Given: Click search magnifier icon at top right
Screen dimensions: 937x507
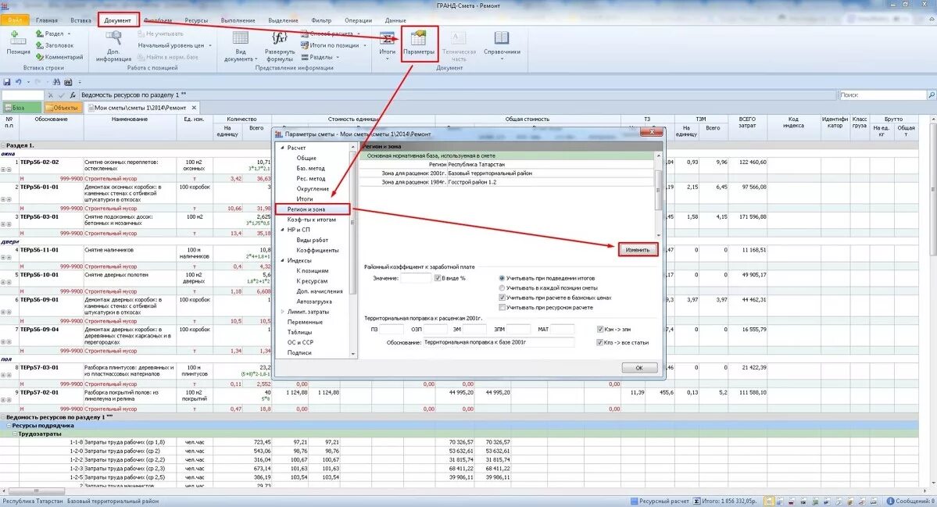Looking at the screenshot, I should pyautogui.click(x=931, y=95).
